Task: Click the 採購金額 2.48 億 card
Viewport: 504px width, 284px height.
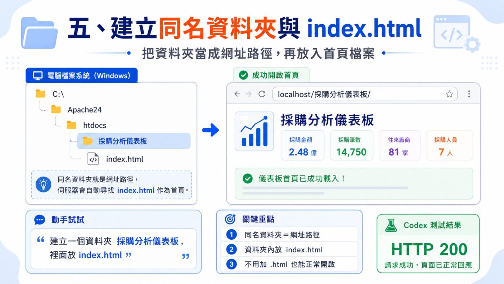Action: point(303,146)
